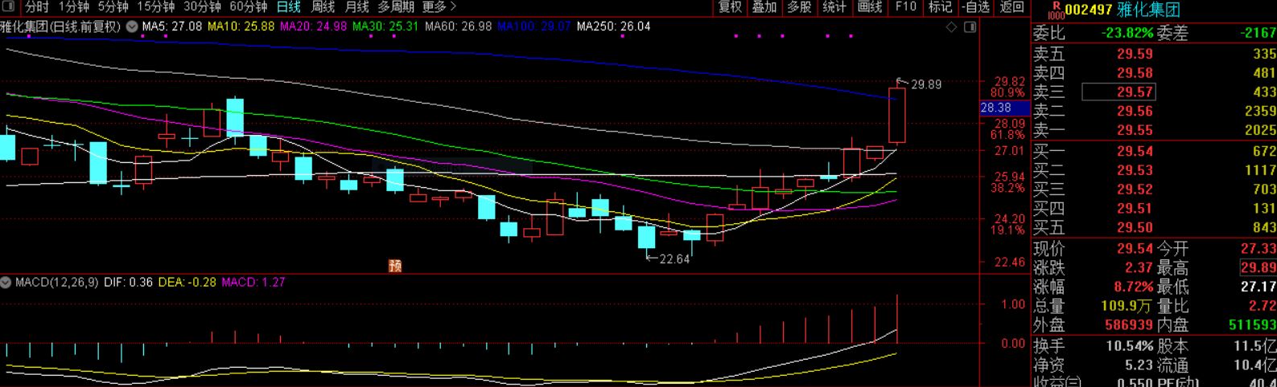1277x387 pixels.
Task: Open F10 company information
Action: click(905, 7)
